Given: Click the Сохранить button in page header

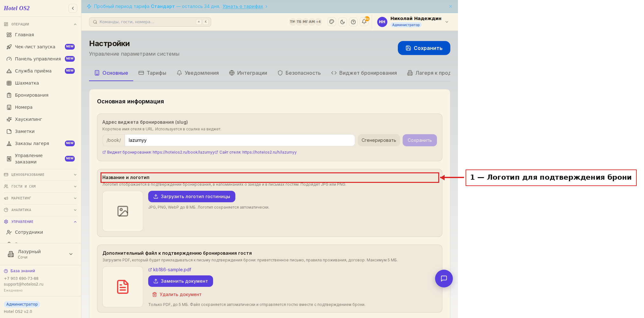Looking at the screenshot, I should (424, 48).
